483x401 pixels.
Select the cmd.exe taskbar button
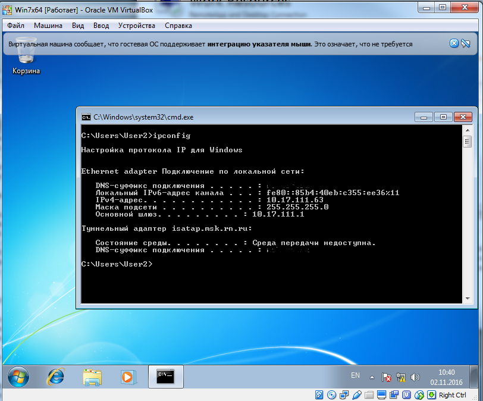pyautogui.click(x=166, y=377)
